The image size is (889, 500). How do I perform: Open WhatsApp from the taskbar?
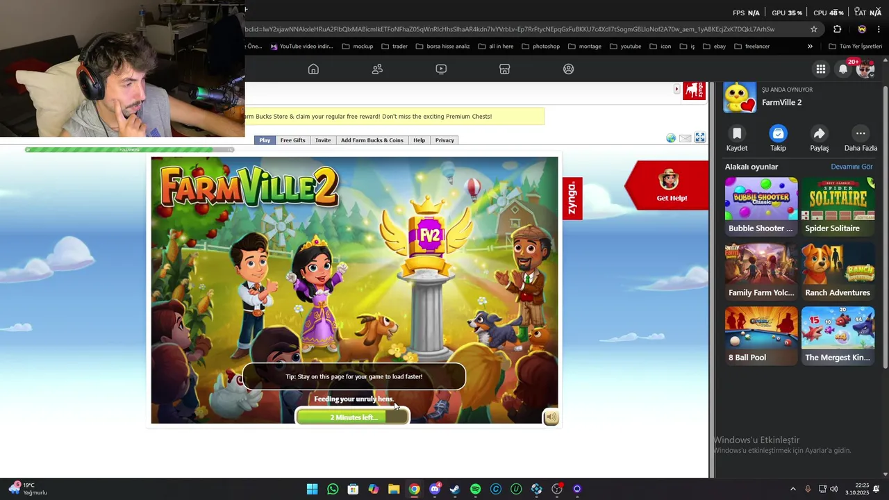point(333,489)
